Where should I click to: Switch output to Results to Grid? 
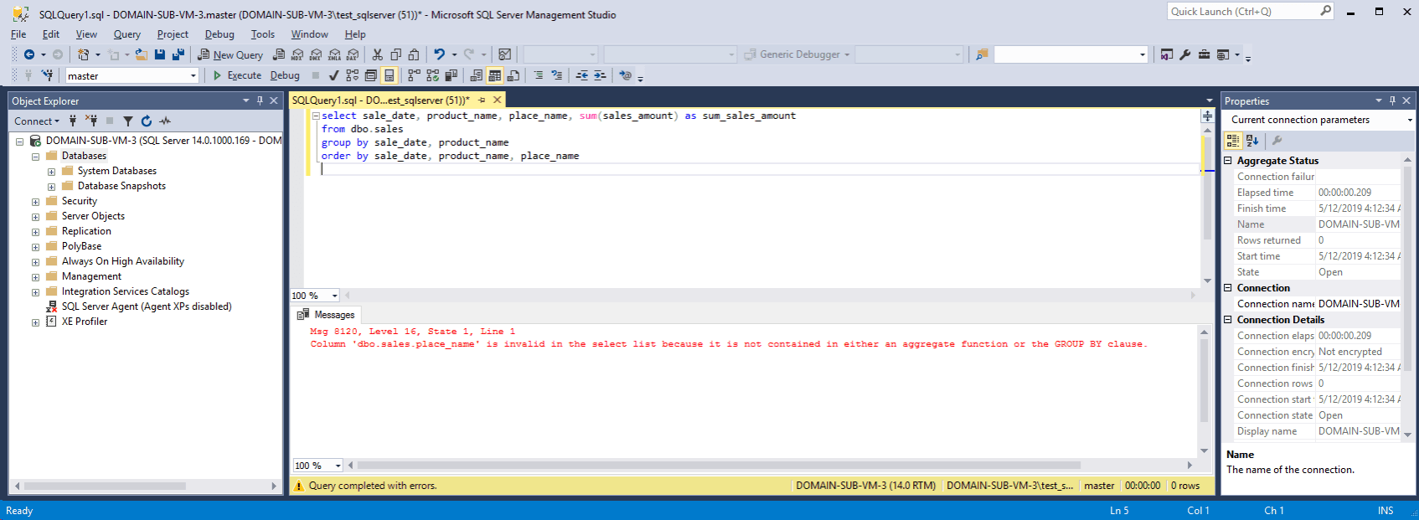coord(495,75)
